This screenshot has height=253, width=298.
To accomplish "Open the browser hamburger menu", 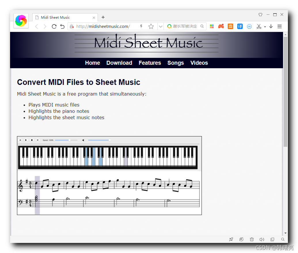I will click(279, 26).
